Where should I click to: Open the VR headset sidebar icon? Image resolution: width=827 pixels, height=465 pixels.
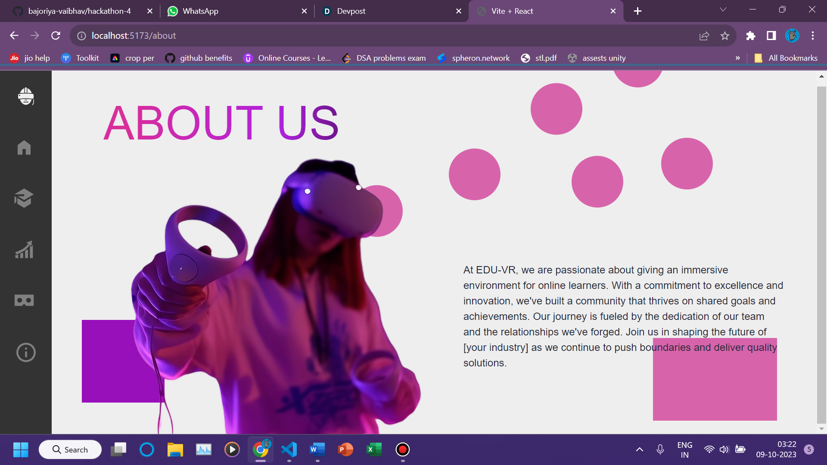click(x=24, y=301)
